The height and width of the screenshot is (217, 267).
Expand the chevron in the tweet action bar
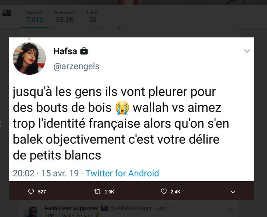coord(233,192)
